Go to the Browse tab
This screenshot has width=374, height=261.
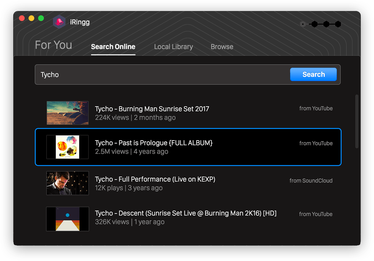coord(222,47)
